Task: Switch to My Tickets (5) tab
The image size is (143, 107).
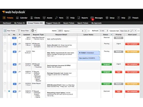Action: (x=19, y=23)
